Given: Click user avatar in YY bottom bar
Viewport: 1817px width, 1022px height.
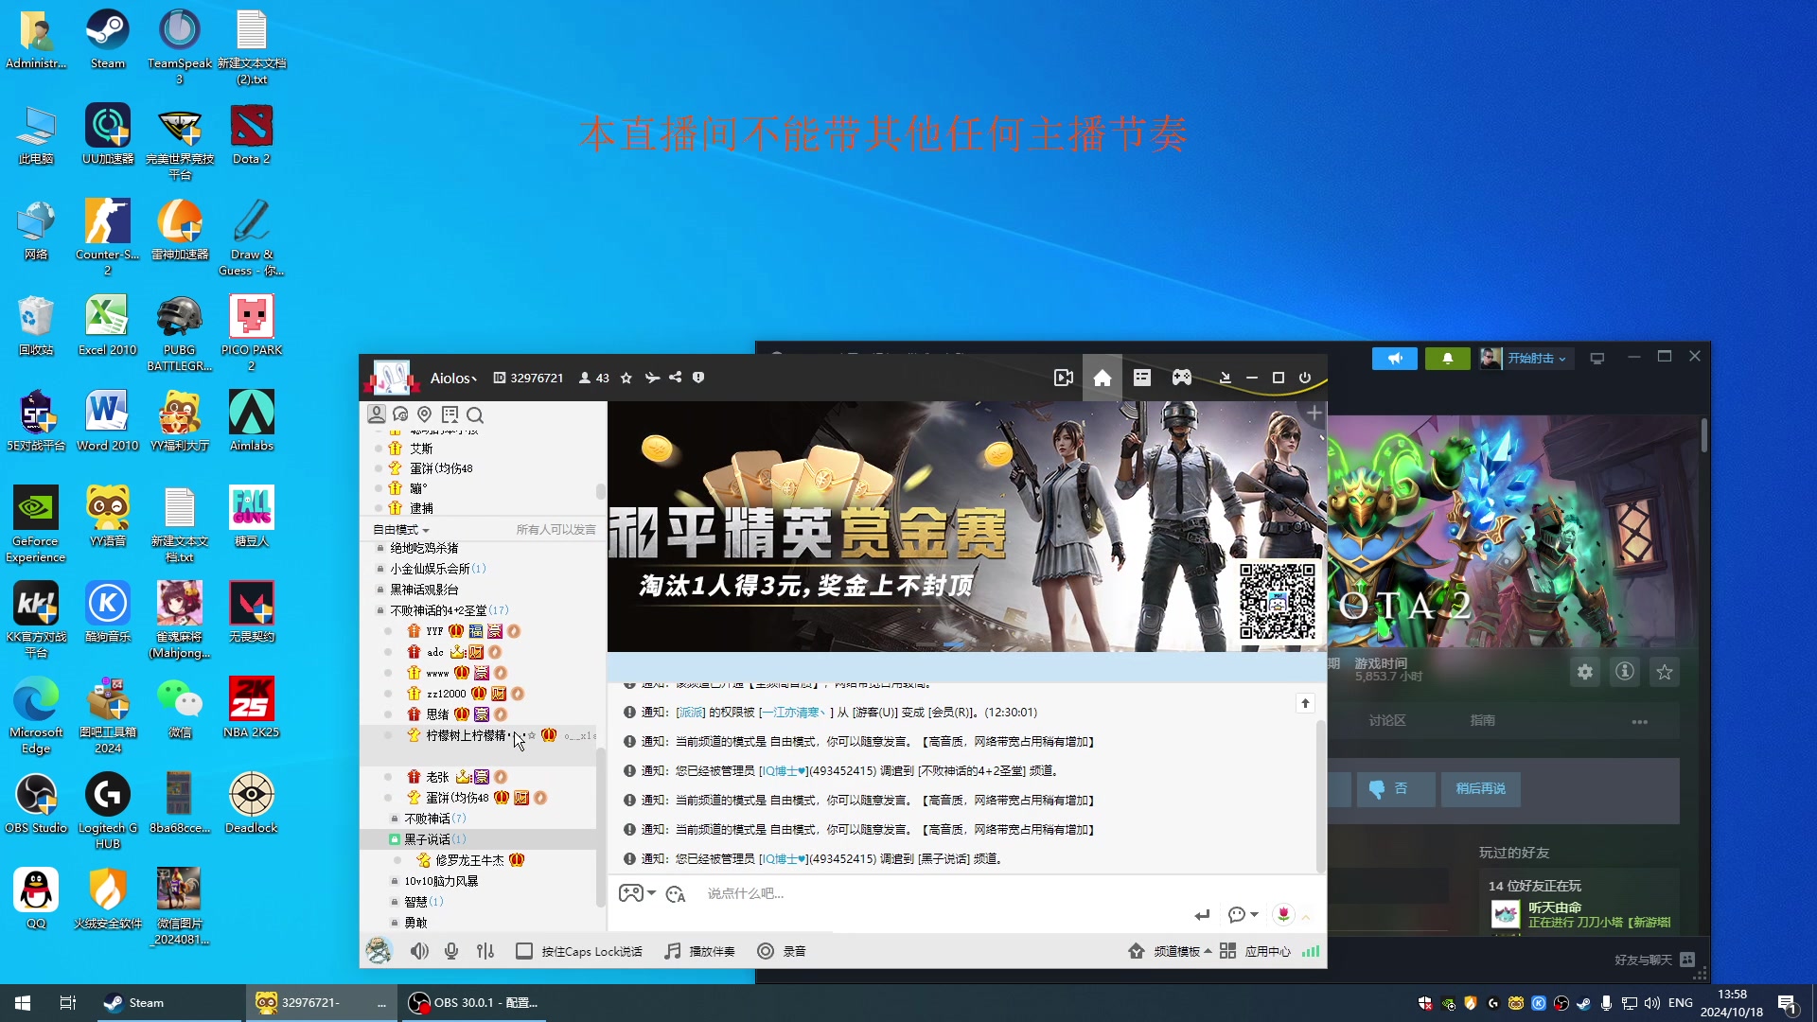Looking at the screenshot, I should point(379,950).
